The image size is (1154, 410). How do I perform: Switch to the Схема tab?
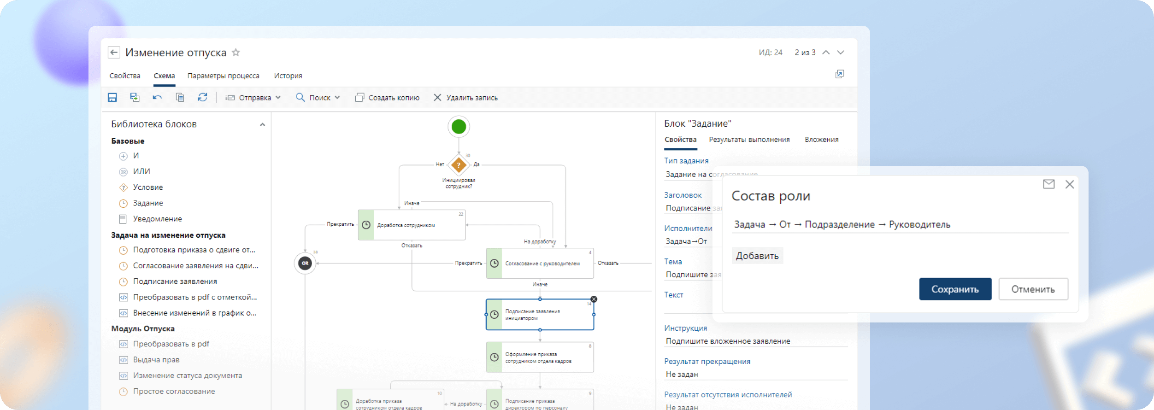[165, 76]
